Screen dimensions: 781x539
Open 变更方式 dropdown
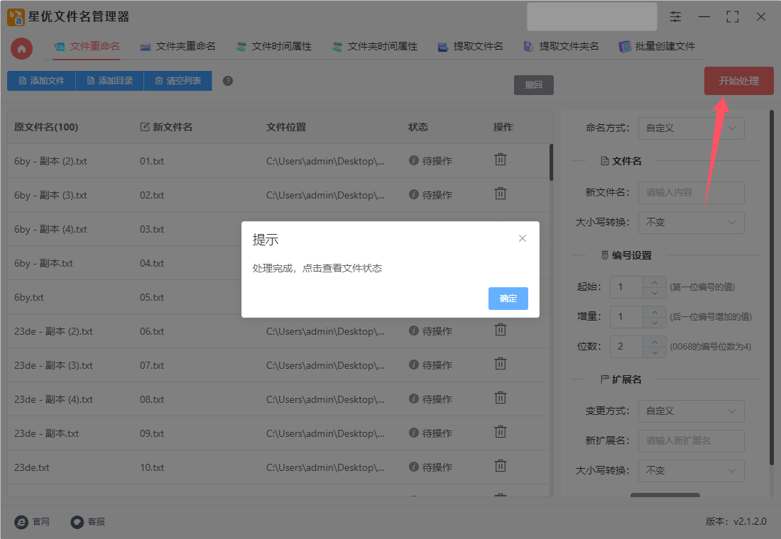tap(692, 411)
